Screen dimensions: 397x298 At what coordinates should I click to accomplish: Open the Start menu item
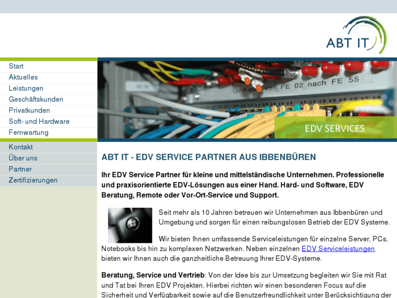pyautogui.click(x=49, y=66)
